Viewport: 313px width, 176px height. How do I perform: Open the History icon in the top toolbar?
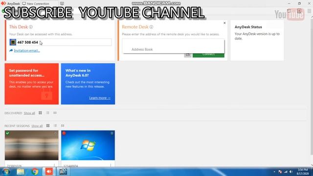click(x=289, y=11)
